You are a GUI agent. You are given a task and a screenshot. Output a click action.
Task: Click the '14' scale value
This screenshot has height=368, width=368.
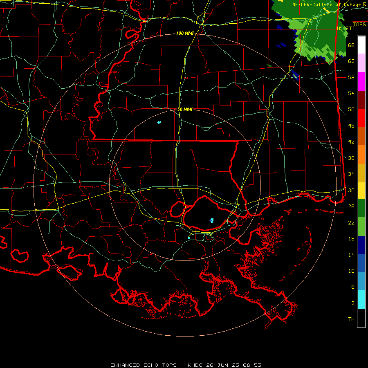[x=351, y=255]
